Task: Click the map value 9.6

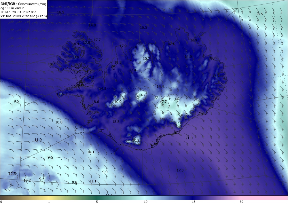Action: (x=50, y=157)
